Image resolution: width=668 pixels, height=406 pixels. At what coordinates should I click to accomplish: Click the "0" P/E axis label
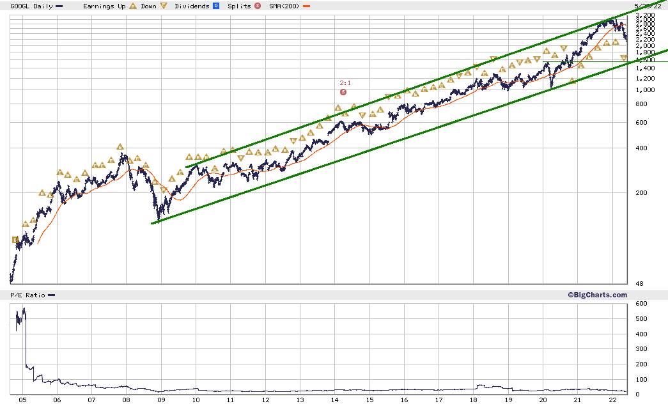coord(637,394)
